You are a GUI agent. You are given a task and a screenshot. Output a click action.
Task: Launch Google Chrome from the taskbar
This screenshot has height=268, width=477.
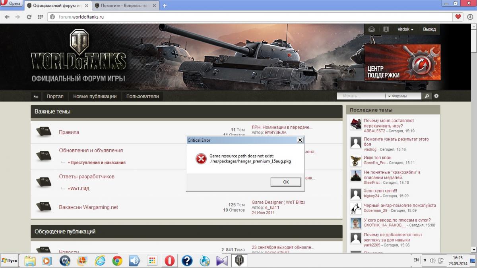point(117,260)
